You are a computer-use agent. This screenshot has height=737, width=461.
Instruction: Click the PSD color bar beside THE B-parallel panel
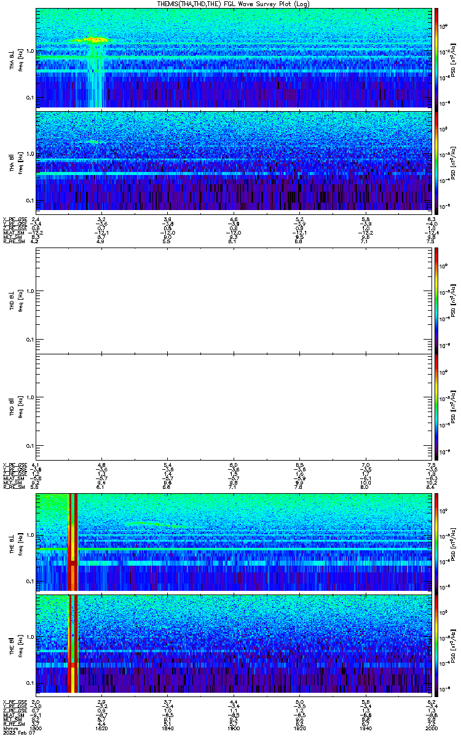pyautogui.click(x=436, y=645)
